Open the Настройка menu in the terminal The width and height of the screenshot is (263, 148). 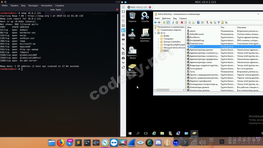pos(47,6)
